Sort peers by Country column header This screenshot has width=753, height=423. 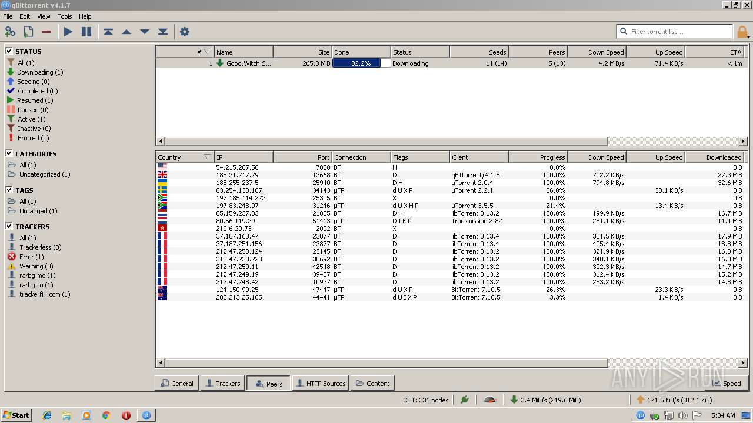tap(185, 157)
